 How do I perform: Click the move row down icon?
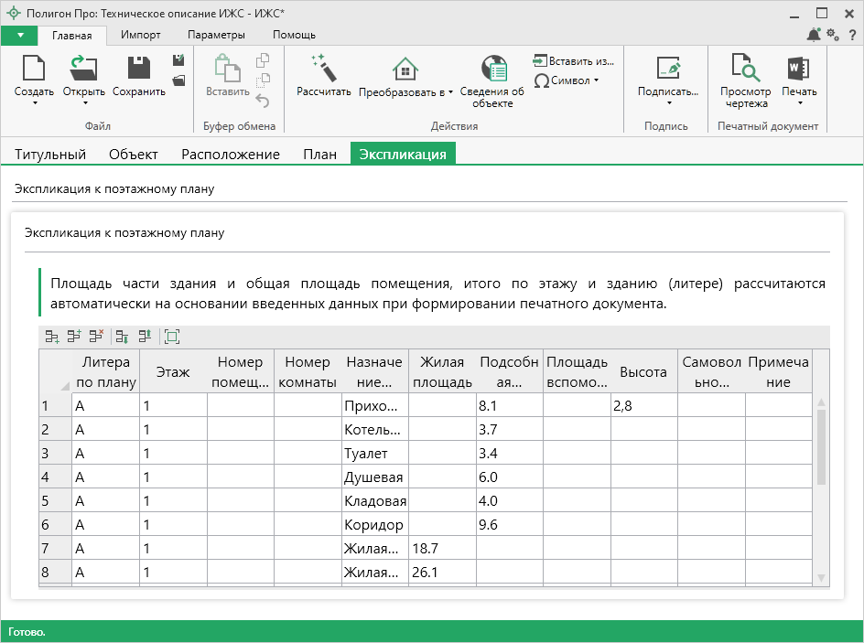(x=122, y=337)
